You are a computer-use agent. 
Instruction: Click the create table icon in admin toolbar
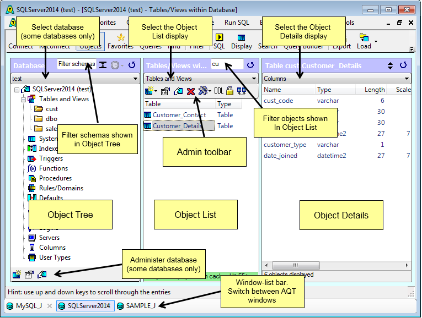149,91
